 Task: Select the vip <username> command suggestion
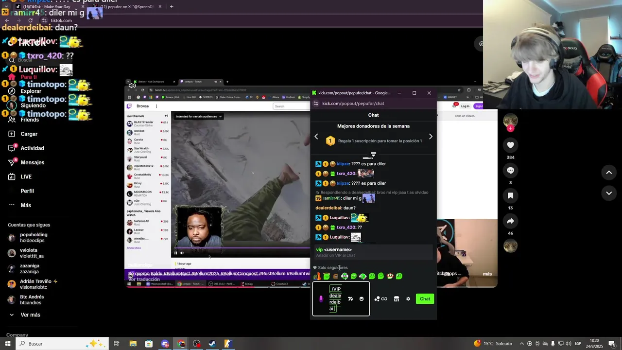pyautogui.click(x=373, y=252)
